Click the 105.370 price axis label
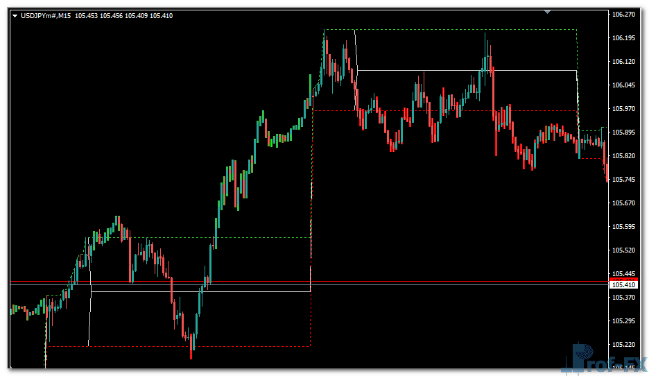 [624, 298]
